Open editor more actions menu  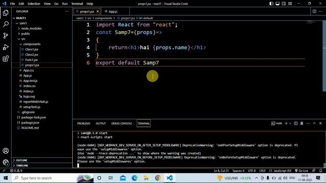point(320,11)
